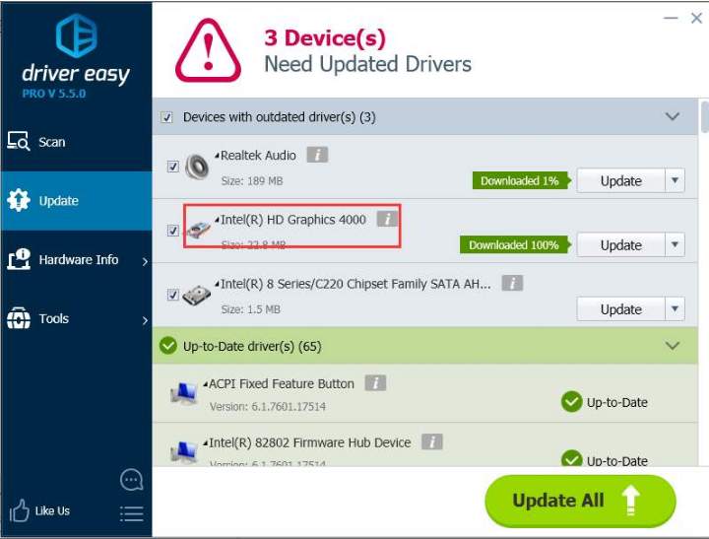The width and height of the screenshot is (709, 539).
Task: Collapse Realtek Audio tree triangle
Action: 218,156
